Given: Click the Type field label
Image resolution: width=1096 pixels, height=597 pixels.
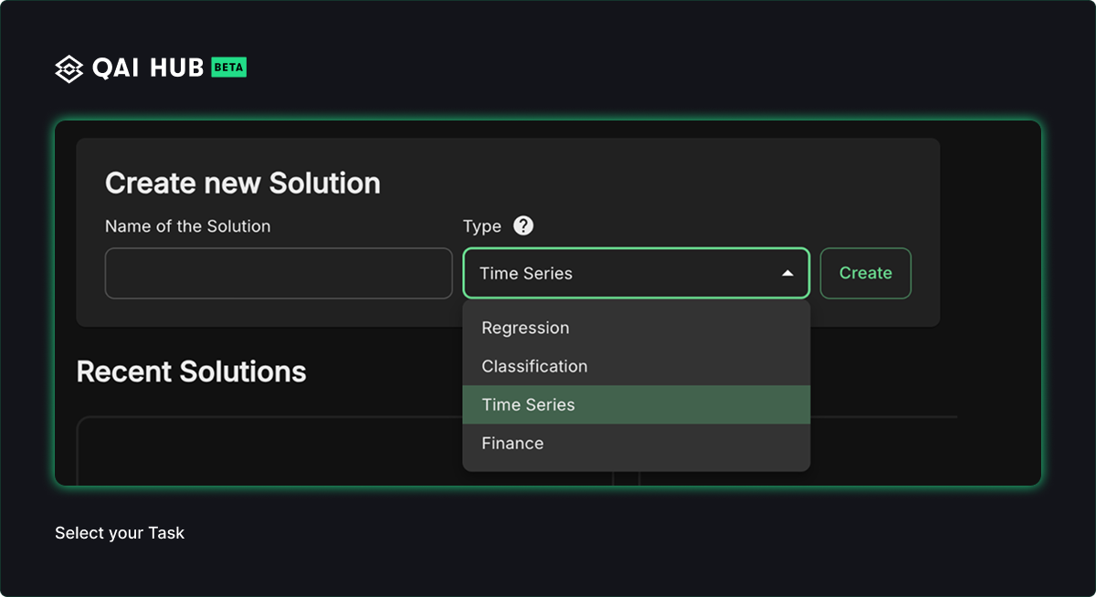Looking at the screenshot, I should [x=481, y=226].
